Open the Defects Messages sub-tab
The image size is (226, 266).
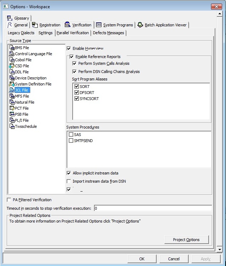click(109, 33)
